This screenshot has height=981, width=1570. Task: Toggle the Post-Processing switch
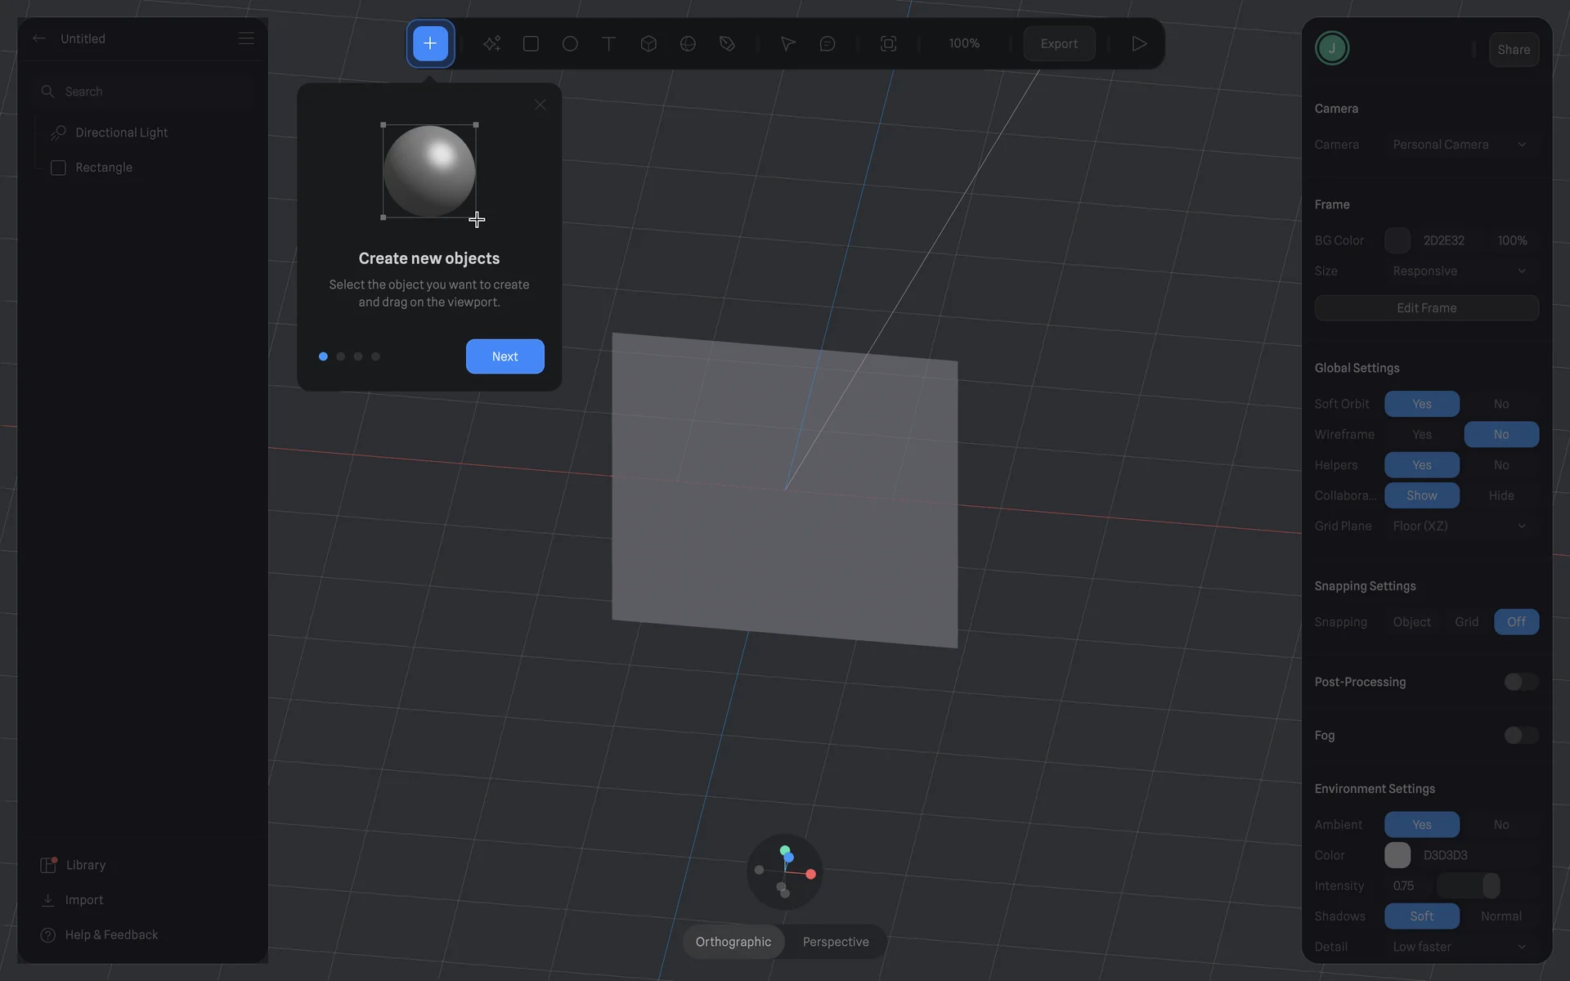[1520, 682]
